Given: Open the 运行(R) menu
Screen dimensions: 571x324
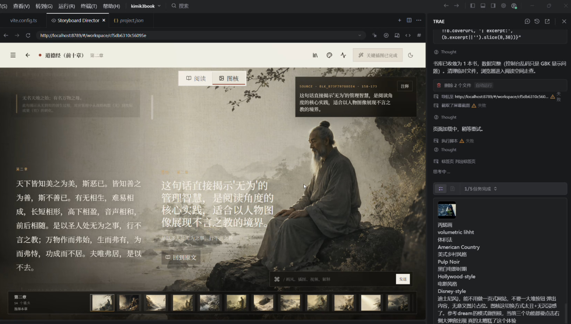Looking at the screenshot, I should pos(67,6).
